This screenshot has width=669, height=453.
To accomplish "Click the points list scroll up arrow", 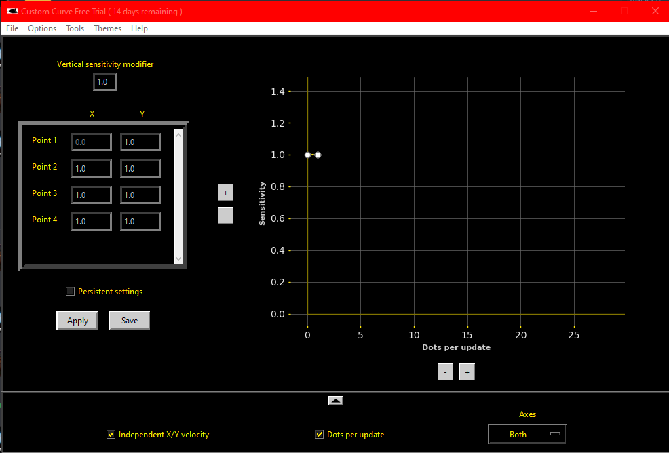I will (178, 135).
